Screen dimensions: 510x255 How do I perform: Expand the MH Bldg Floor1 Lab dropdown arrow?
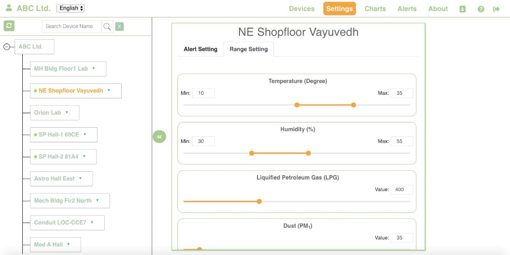[x=94, y=69]
